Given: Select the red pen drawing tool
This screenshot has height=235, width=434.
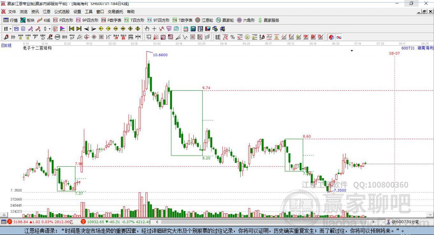Looking at the screenshot, I should (x=6, y=37).
